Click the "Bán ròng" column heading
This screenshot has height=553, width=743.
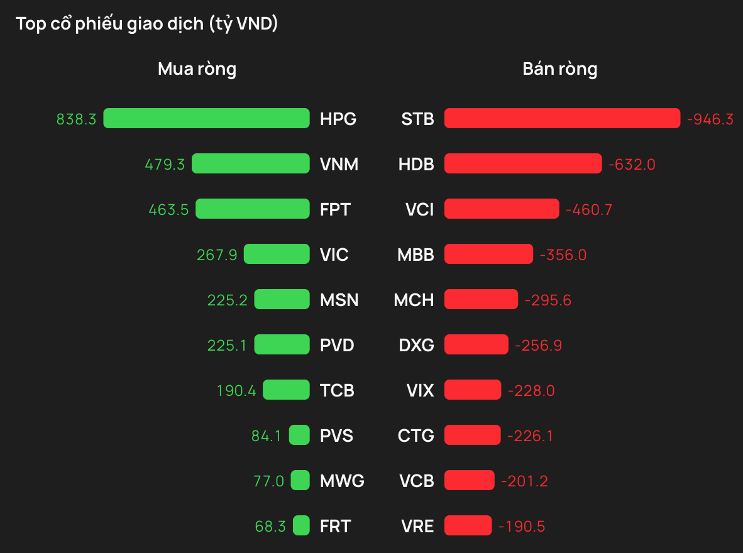pos(559,68)
